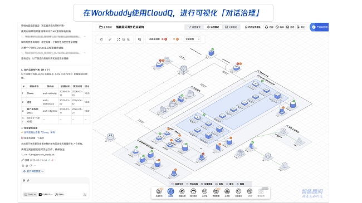Open the blue product assistant button
Image resolution: width=362 pixels, height=203 pixels.
[319, 27]
